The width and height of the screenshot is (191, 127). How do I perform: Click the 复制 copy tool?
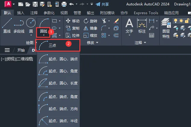(x=72, y=28)
